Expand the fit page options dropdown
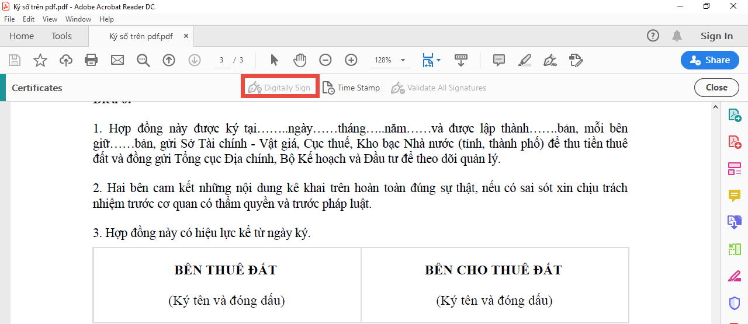 [x=438, y=60]
